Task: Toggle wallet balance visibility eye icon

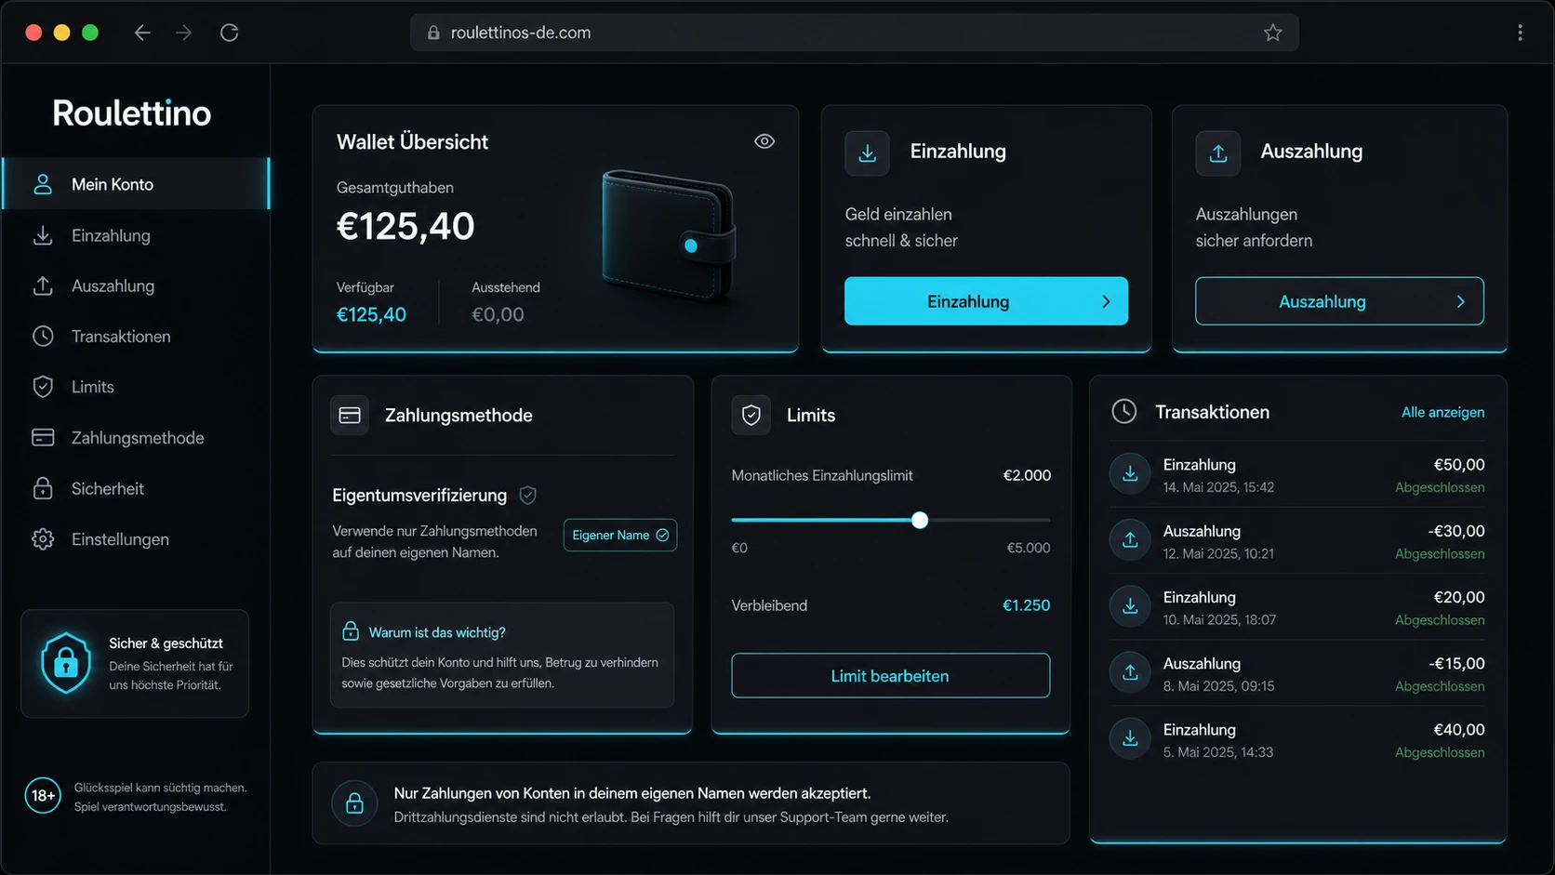Action: (x=764, y=141)
